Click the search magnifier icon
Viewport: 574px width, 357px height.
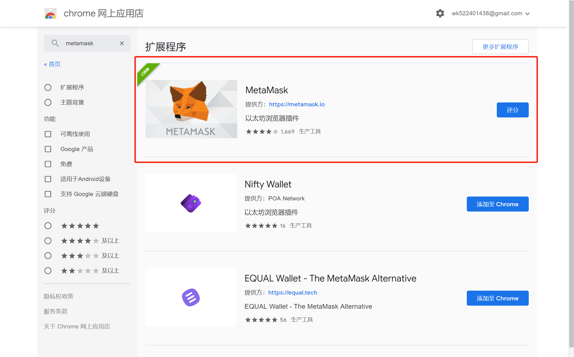point(55,43)
